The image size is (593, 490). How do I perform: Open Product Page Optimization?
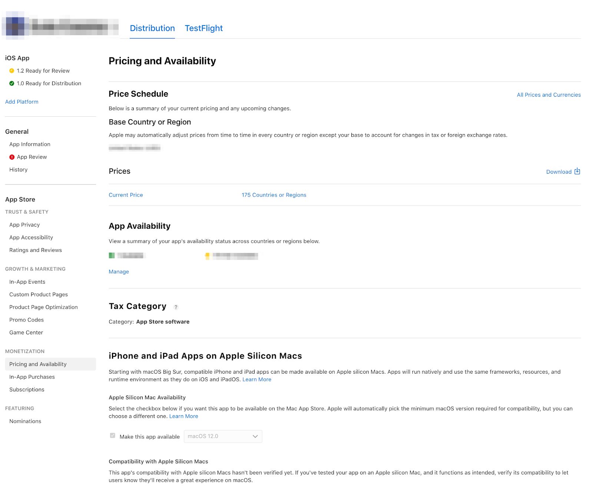(43, 307)
